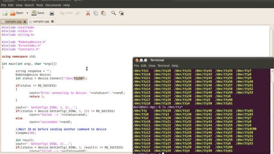Click the cout "succeeded." line

[x=51, y=122]
